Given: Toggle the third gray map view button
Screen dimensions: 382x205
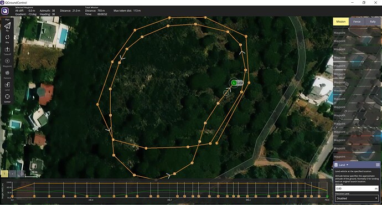Looking at the screenshot, I should coord(20,173).
